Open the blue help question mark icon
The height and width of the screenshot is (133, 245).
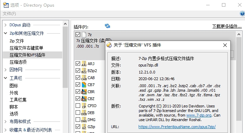click(242, 14)
